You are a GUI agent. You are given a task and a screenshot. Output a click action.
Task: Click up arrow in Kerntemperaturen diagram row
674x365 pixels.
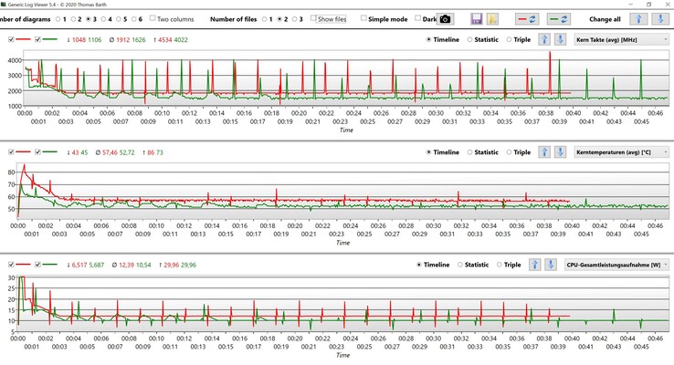tap(543, 152)
